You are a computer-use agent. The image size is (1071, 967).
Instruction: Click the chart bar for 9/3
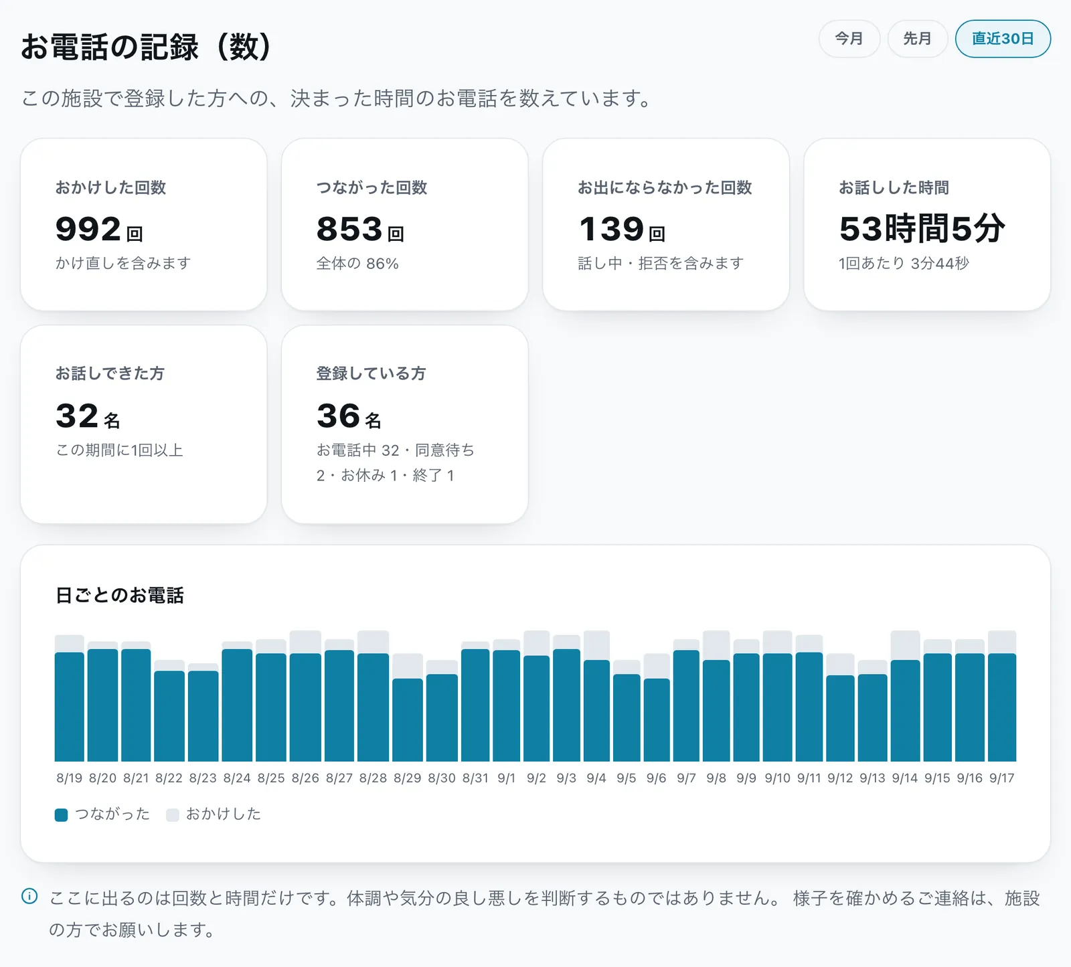point(566,698)
